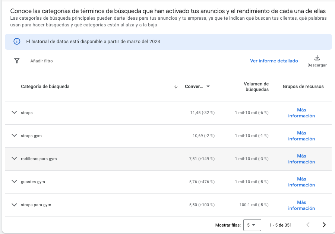The height and width of the screenshot is (234, 335).
Task: Open the sort dropdown on the Conver column
Action: coord(208,86)
